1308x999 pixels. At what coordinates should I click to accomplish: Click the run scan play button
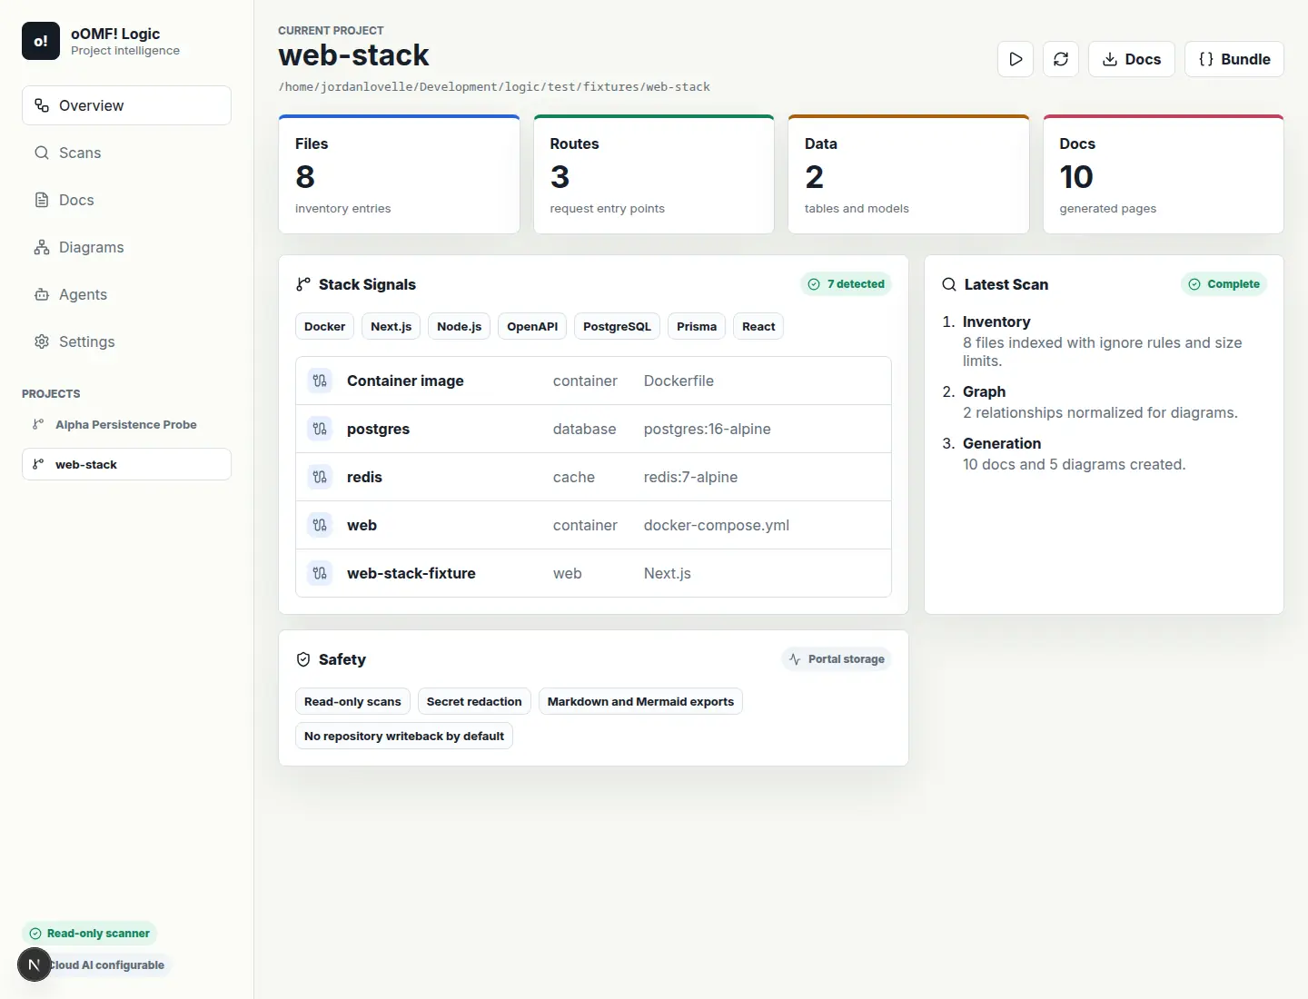(1016, 59)
